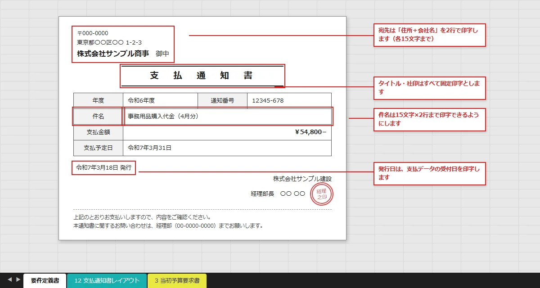Click the red 経理之印 stamp

322,194
